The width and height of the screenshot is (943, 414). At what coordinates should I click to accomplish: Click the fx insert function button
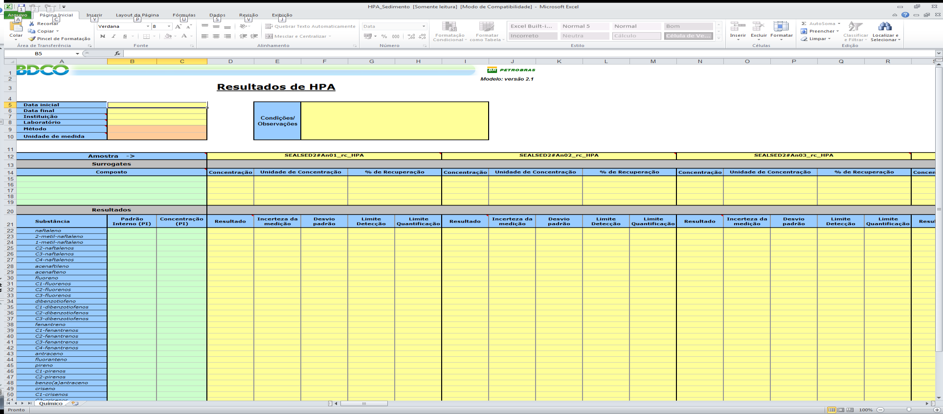(117, 53)
